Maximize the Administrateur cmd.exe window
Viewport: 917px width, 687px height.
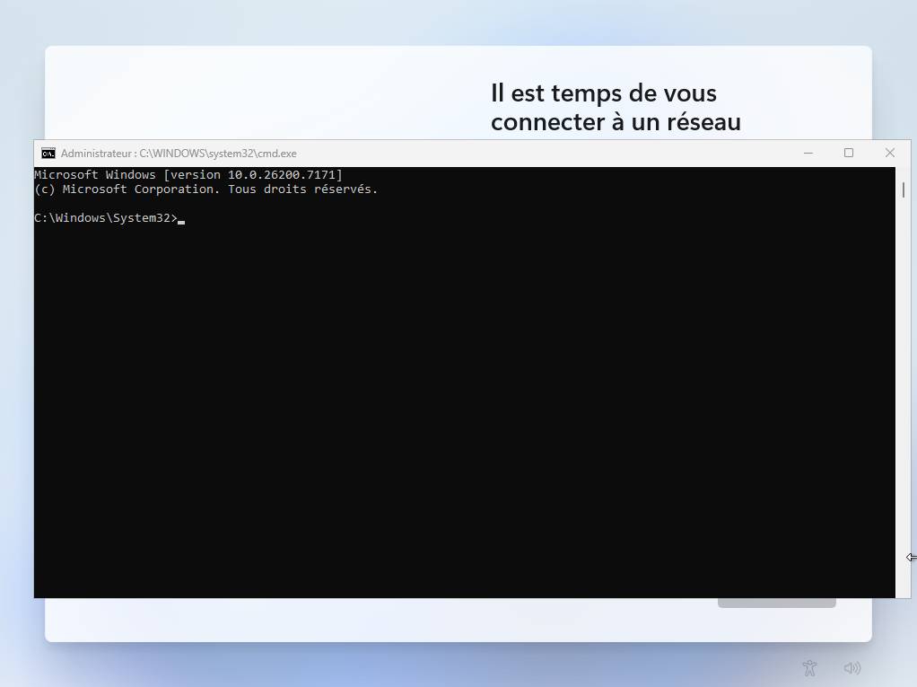849,154
